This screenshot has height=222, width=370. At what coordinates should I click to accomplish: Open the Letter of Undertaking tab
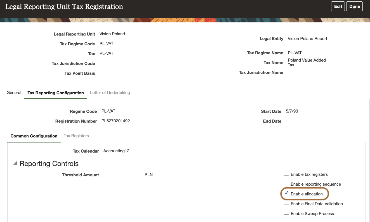pos(110,93)
